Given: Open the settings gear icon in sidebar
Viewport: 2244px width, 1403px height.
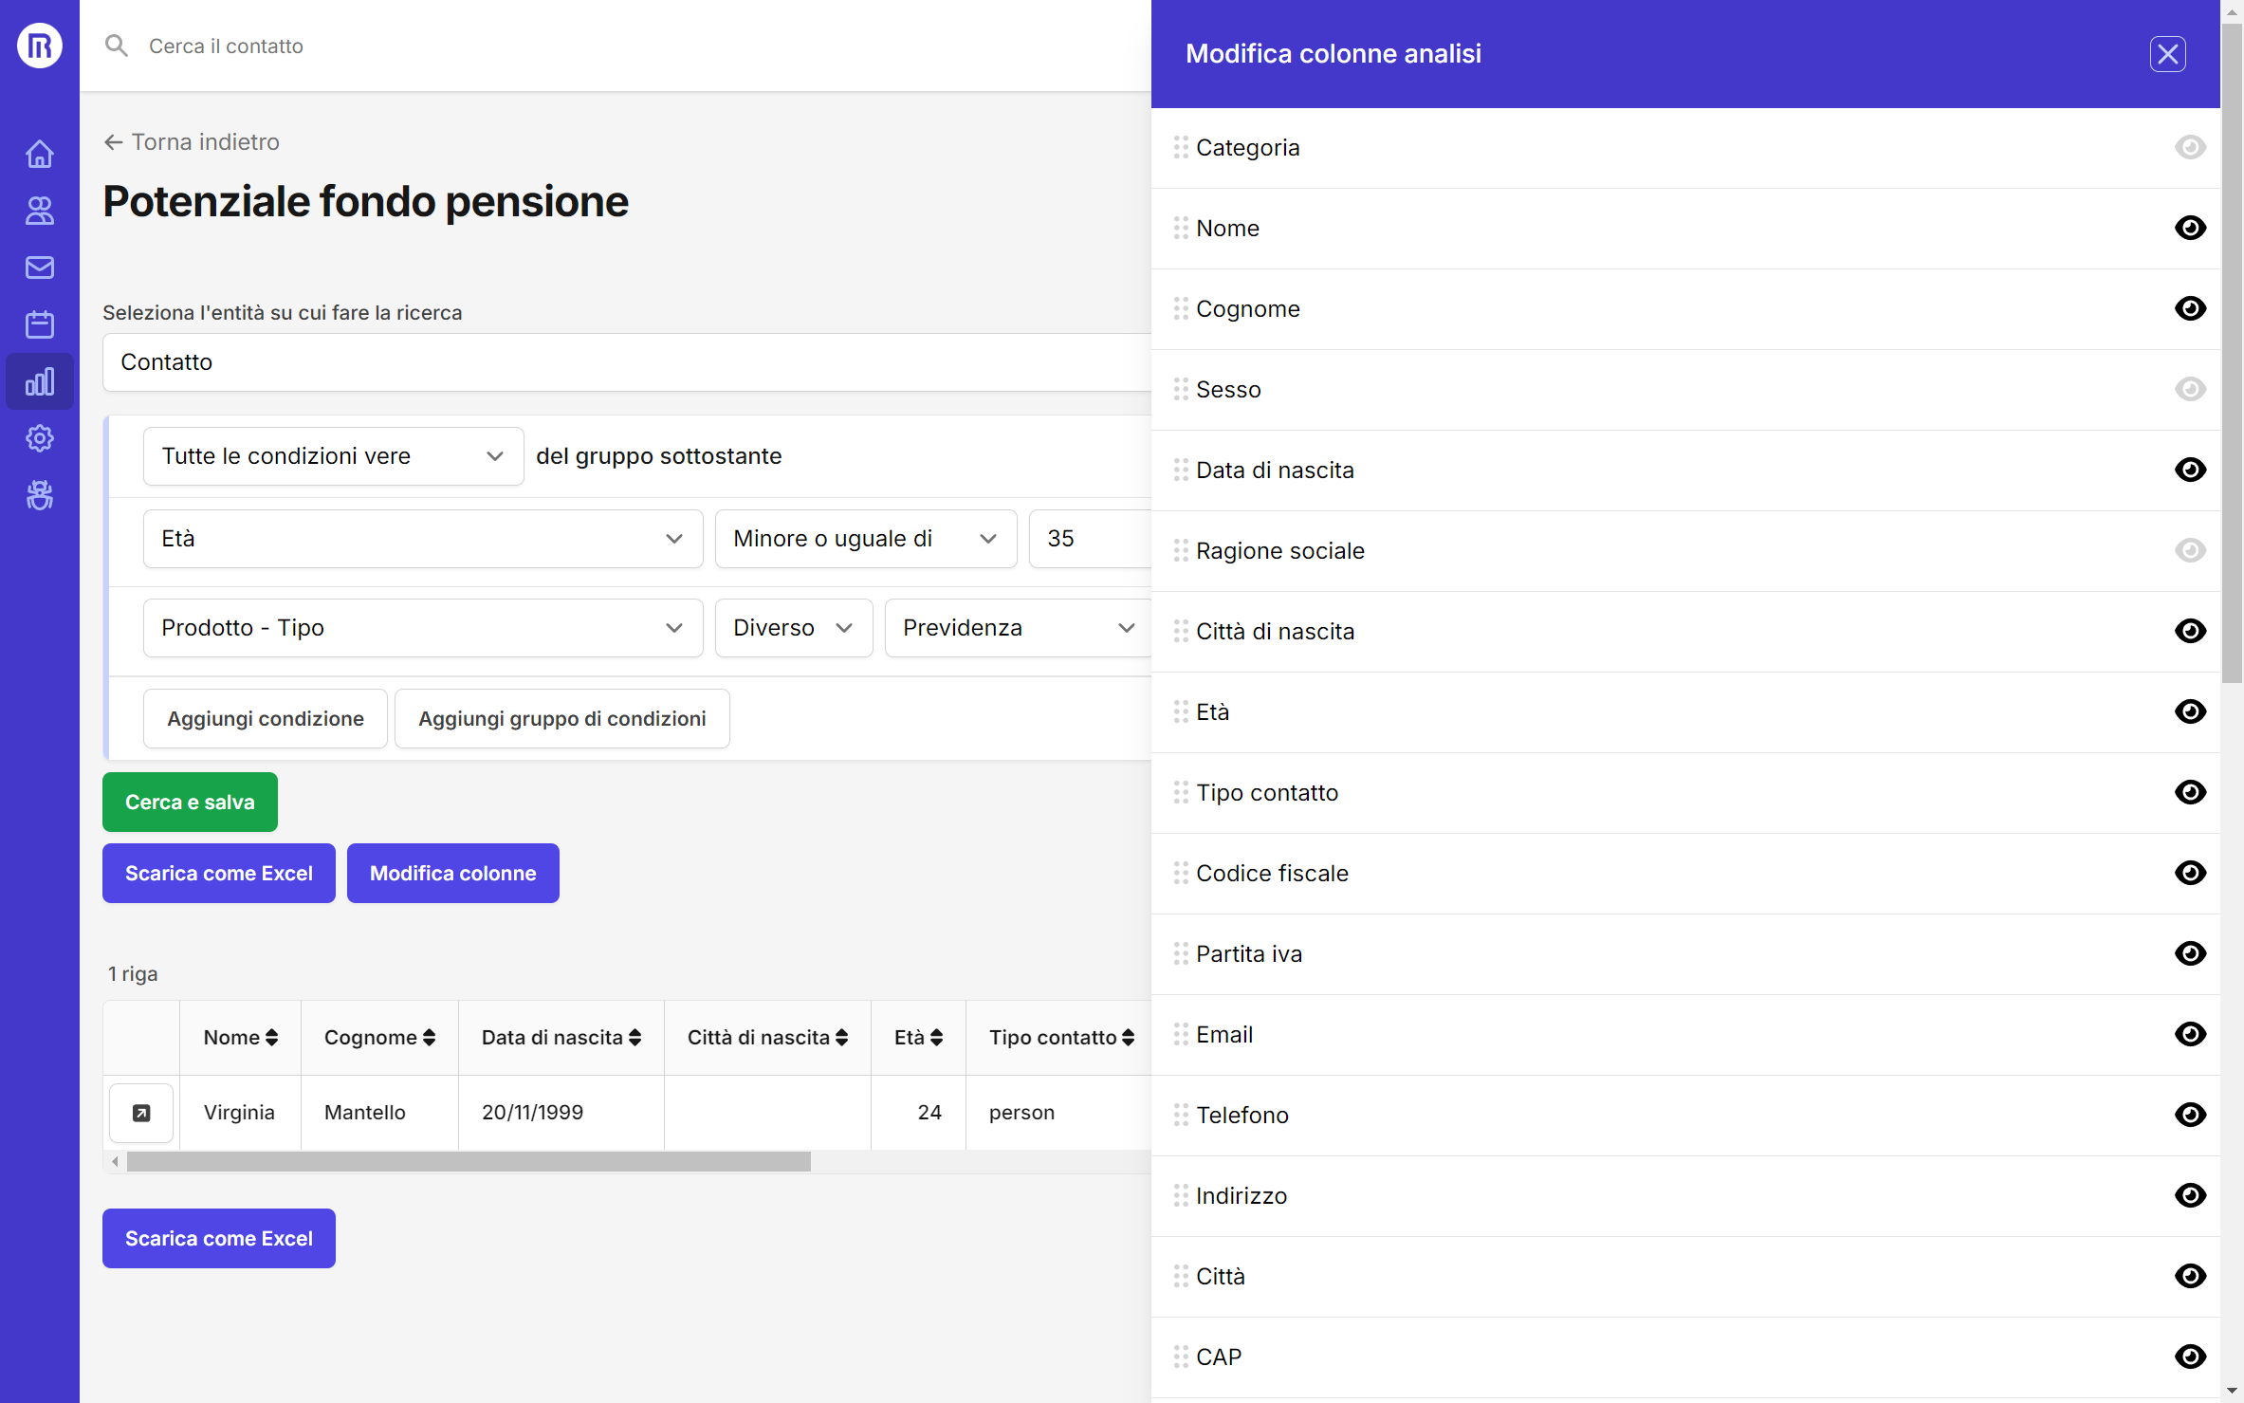Looking at the screenshot, I should point(39,438).
